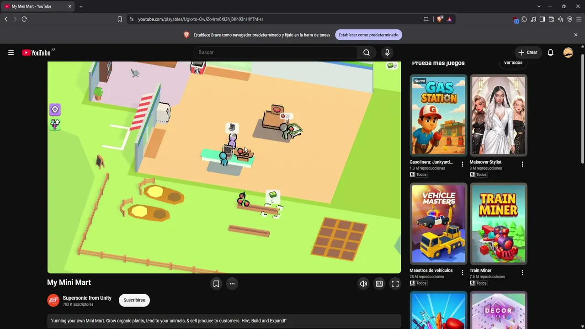
Task: Open the media control music note icon
Action: (x=533, y=19)
